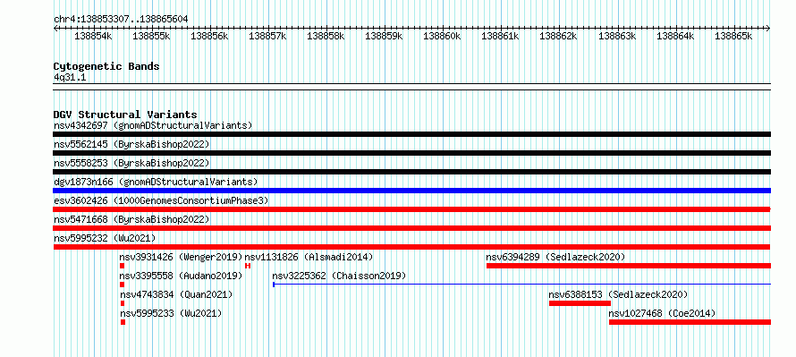Click ruler position 138858k

tap(326, 36)
